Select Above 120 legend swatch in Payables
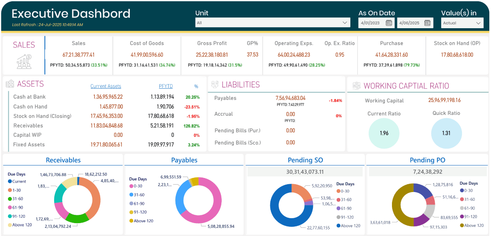This screenshot has height=236, width=491. (131, 221)
